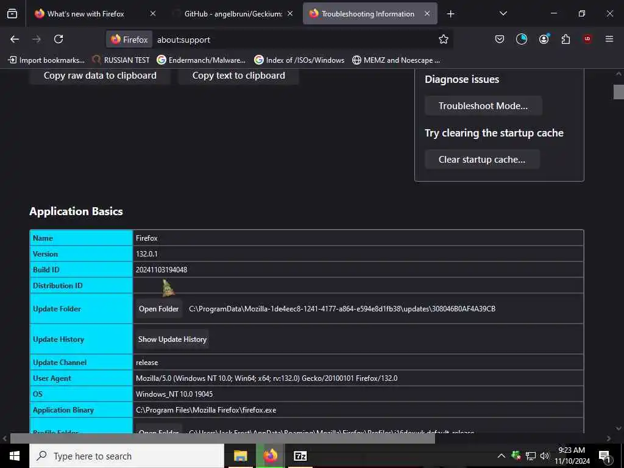Click the forward arrow button
This screenshot has width=624, height=468.
(x=37, y=39)
